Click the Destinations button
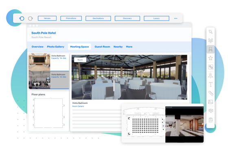 98,18
